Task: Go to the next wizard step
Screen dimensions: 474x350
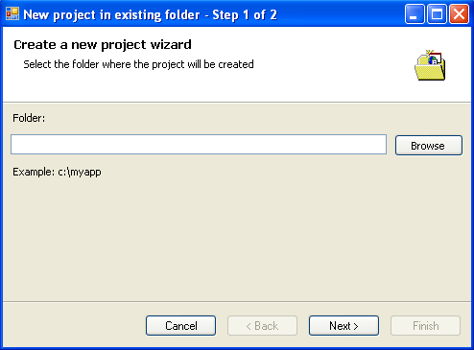Action: [x=344, y=326]
